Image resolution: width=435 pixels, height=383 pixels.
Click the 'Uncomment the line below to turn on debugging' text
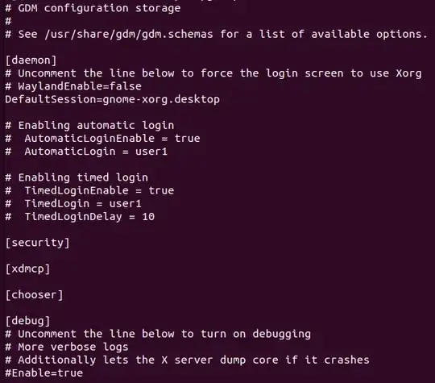pos(164,334)
